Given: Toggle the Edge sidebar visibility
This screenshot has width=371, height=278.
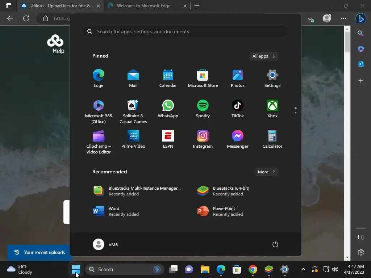Looking at the screenshot, I should (x=360, y=237).
